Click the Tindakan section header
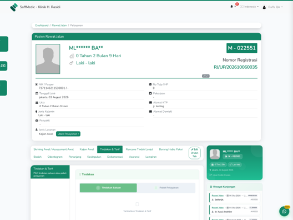The image size is (293, 220). [137, 174]
